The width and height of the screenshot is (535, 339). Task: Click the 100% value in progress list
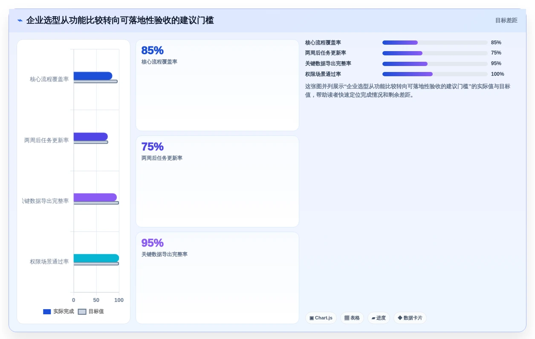pos(497,74)
